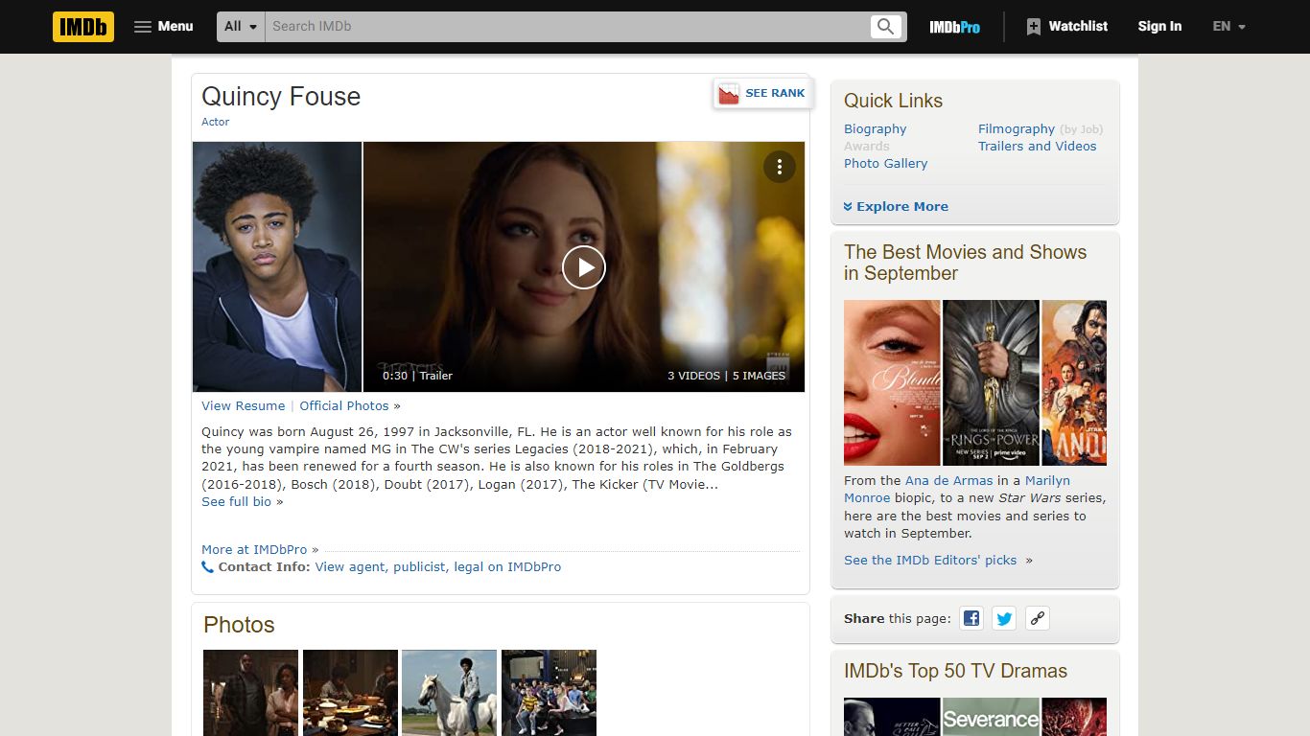The width and height of the screenshot is (1310, 736).
Task: Click the Contact Info phone icon
Action: pos(207,566)
